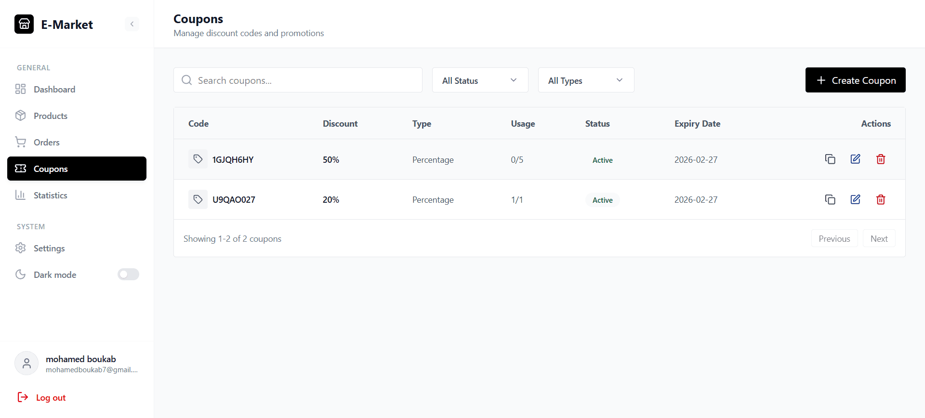Click the E-Market store logo icon
Viewport: 925px width, 418px height.
(24, 24)
